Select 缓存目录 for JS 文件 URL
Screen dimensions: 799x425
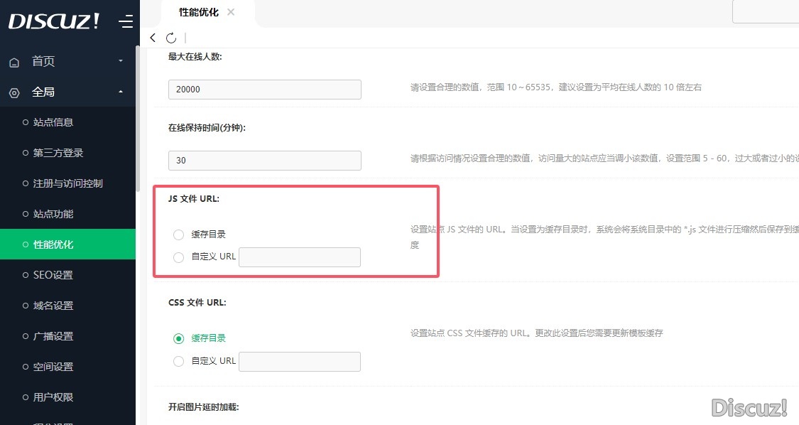click(x=178, y=235)
